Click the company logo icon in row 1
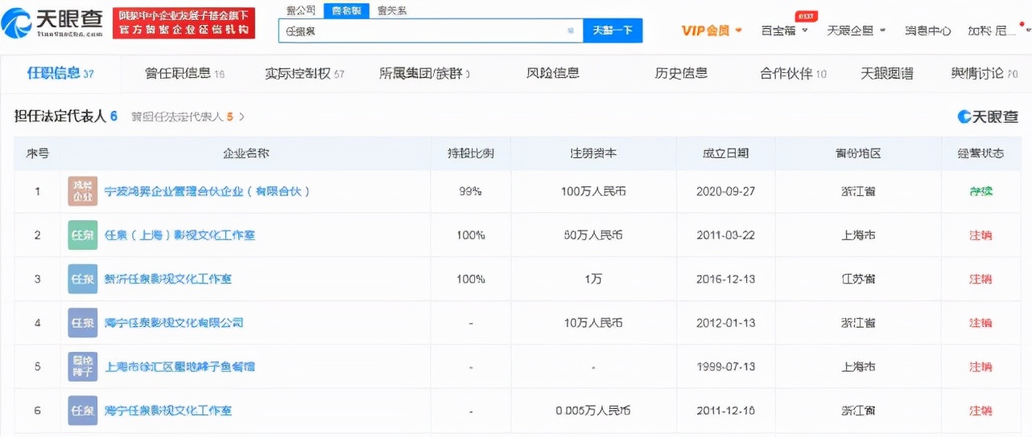 click(82, 192)
